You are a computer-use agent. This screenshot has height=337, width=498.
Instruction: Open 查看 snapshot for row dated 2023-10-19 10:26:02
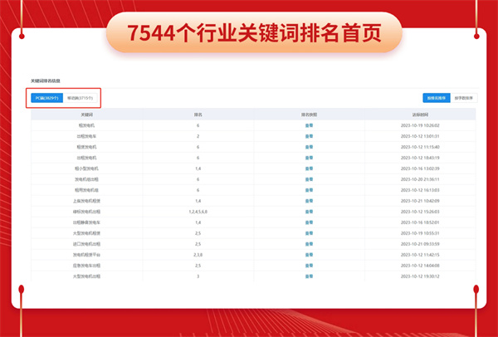click(309, 125)
